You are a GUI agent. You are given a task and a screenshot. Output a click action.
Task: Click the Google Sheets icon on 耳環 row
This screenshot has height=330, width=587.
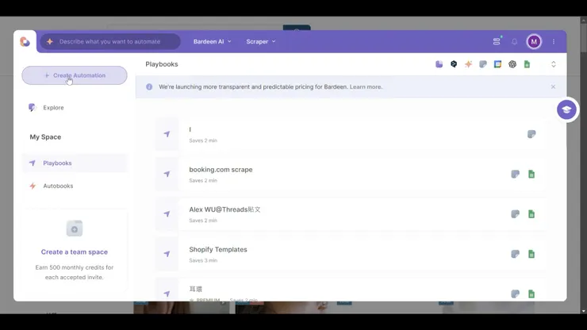pos(531,294)
